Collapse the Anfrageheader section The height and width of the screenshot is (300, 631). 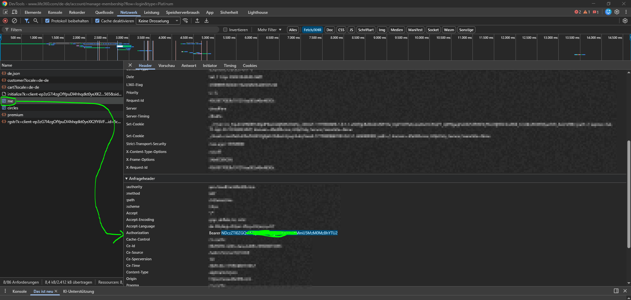tap(127, 179)
